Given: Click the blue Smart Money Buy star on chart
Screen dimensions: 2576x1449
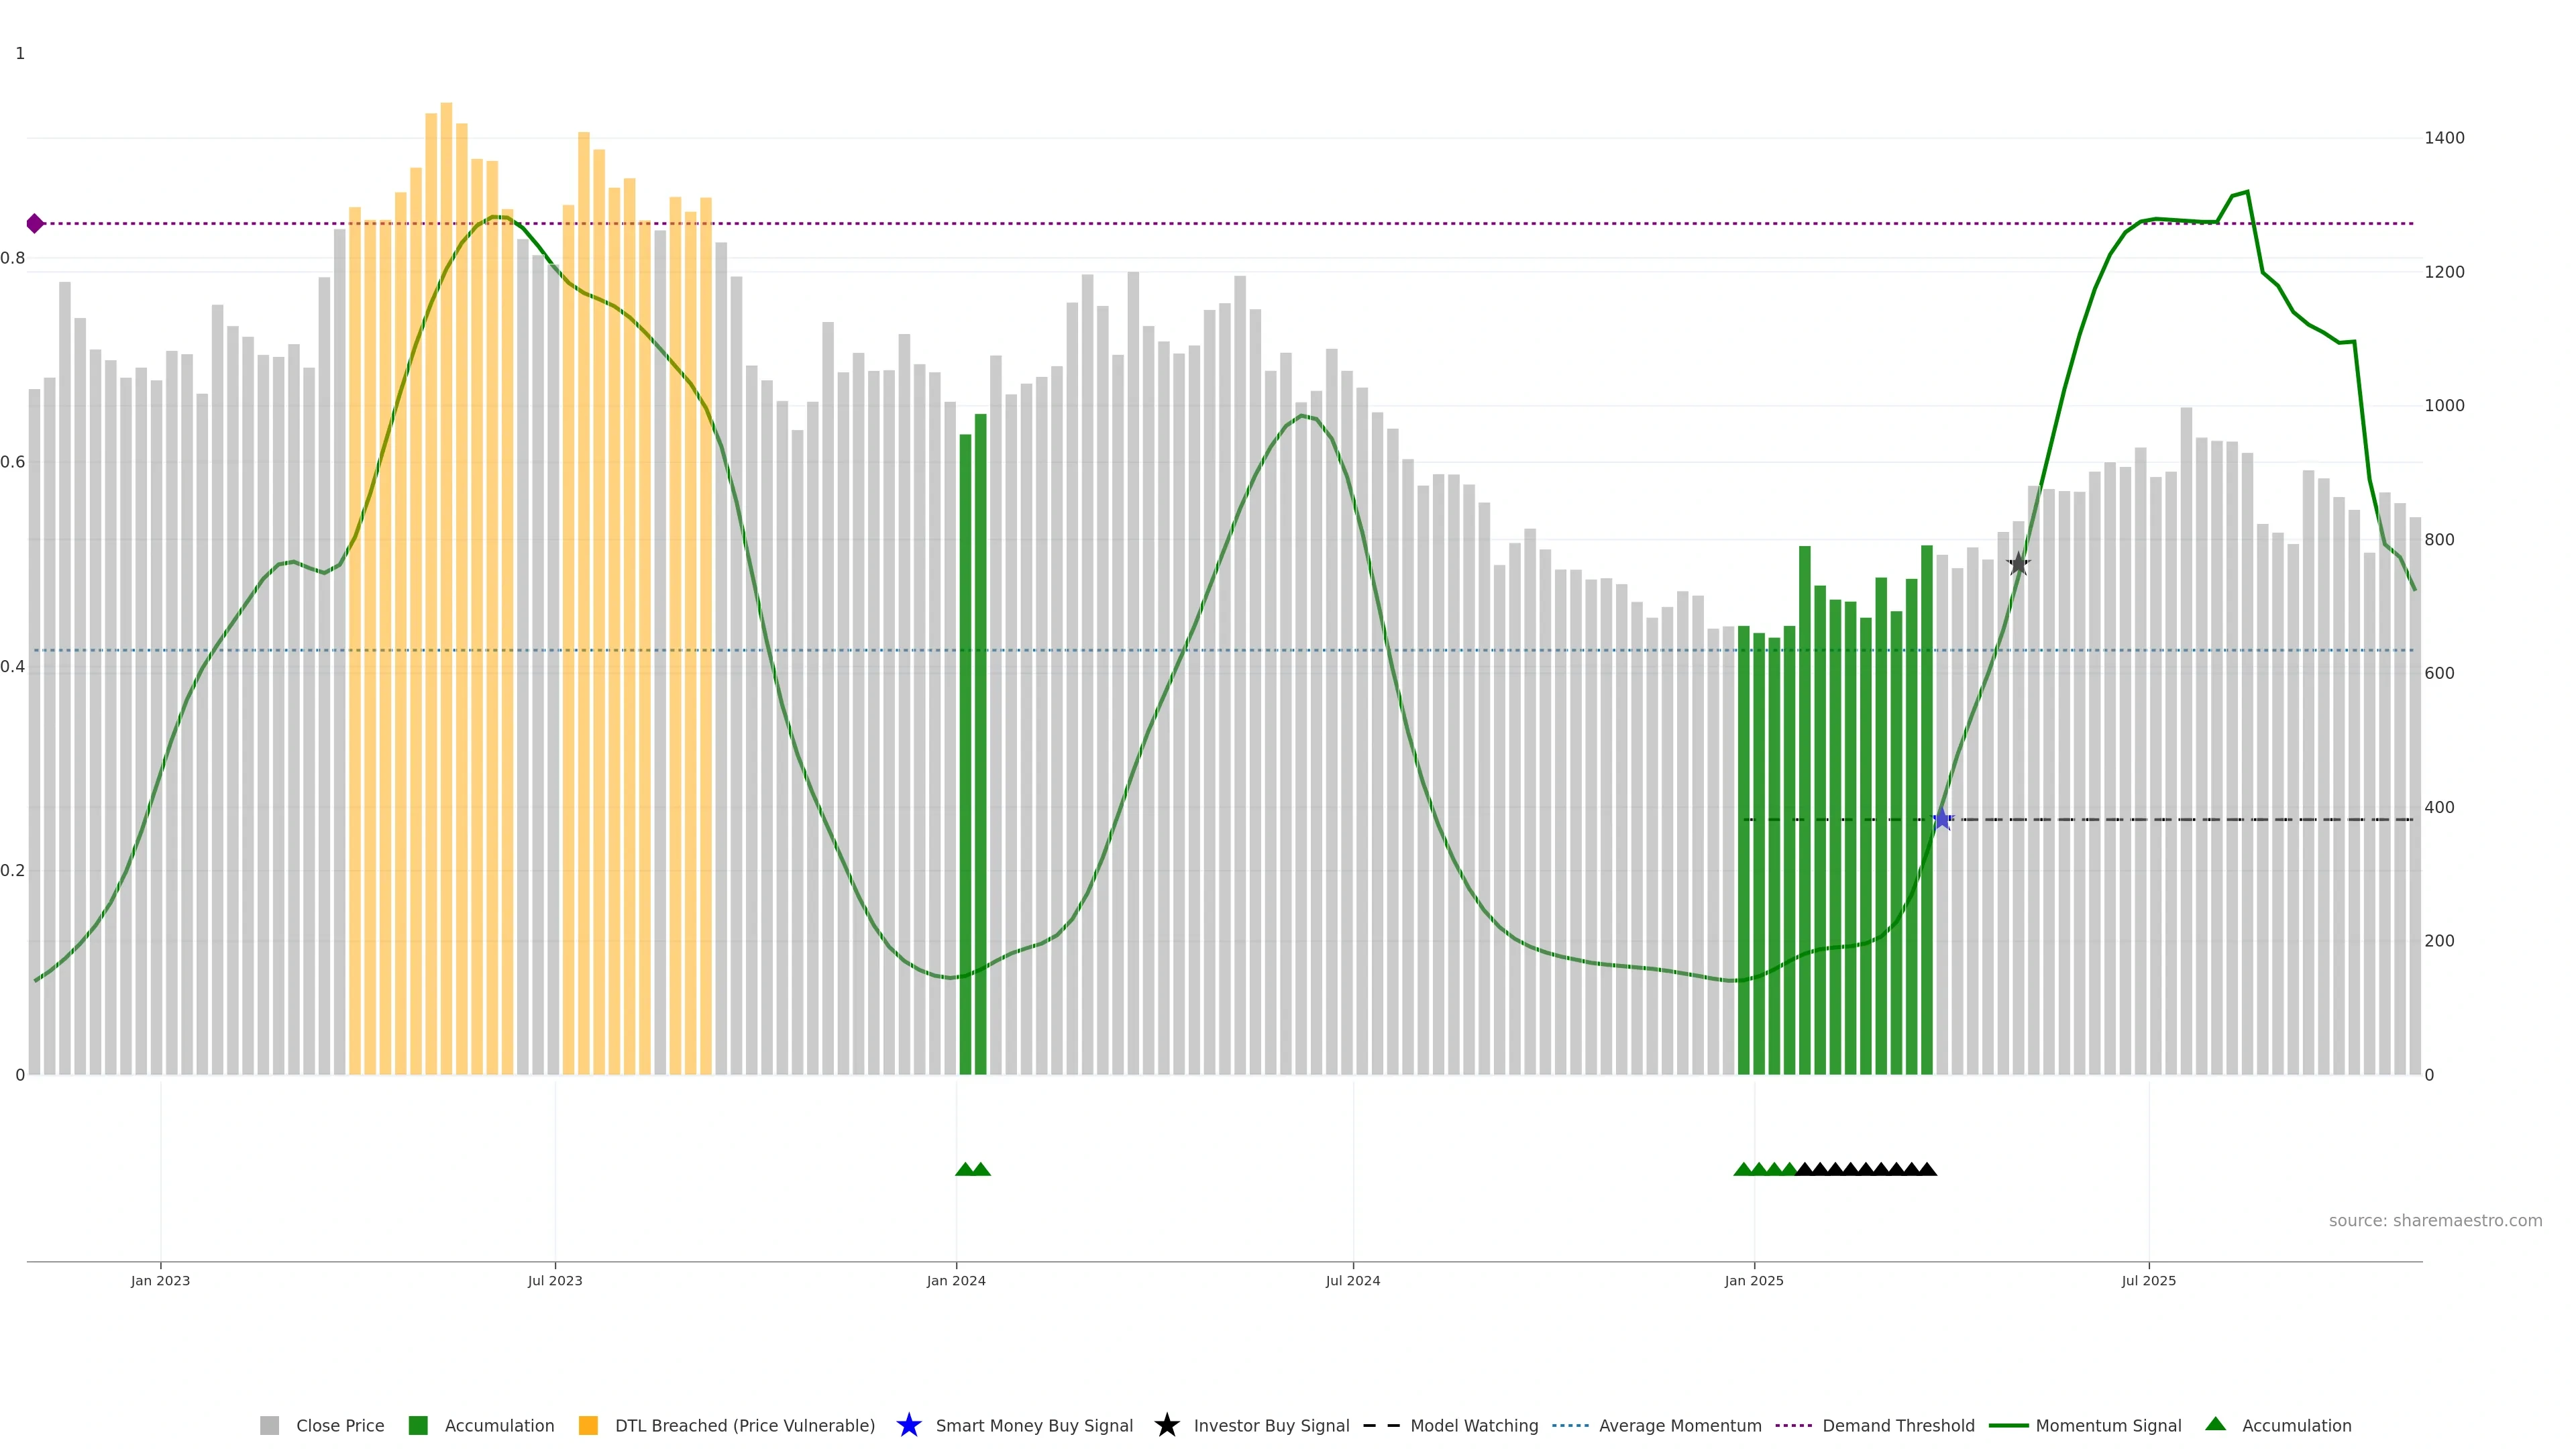Looking at the screenshot, I should [x=1941, y=820].
